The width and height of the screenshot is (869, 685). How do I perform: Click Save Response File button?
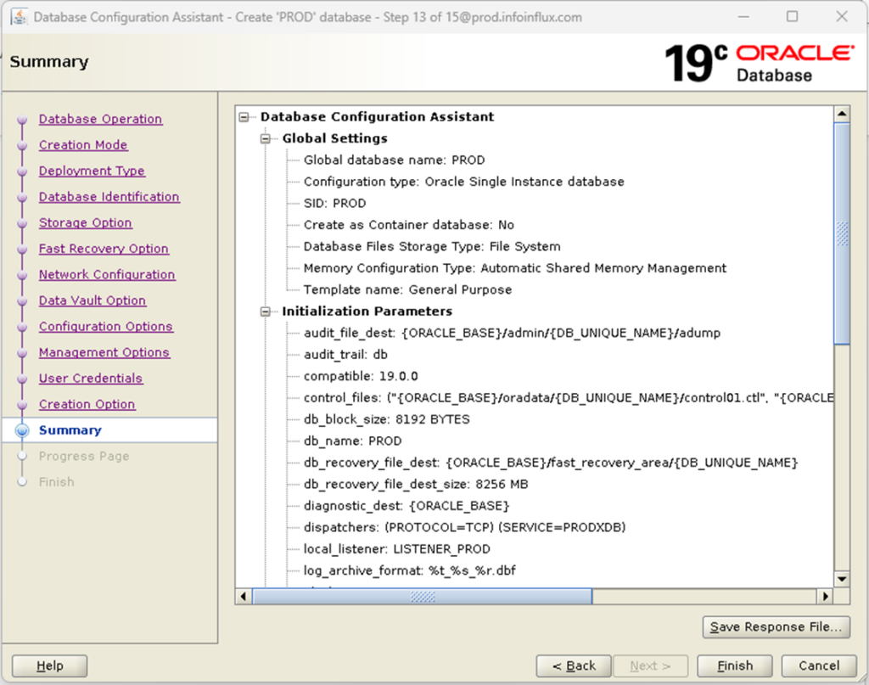pyautogui.click(x=776, y=626)
